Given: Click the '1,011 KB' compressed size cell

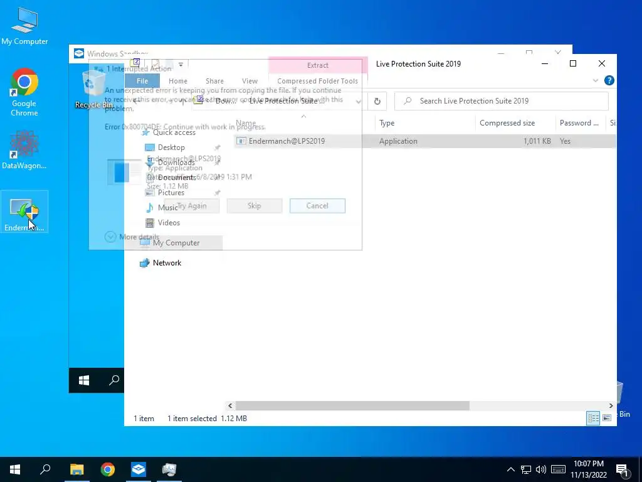Looking at the screenshot, I should click(537, 141).
